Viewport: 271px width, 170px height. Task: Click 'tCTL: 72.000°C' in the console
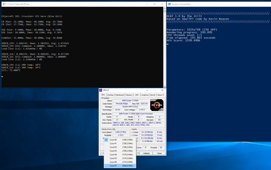point(11,70)
